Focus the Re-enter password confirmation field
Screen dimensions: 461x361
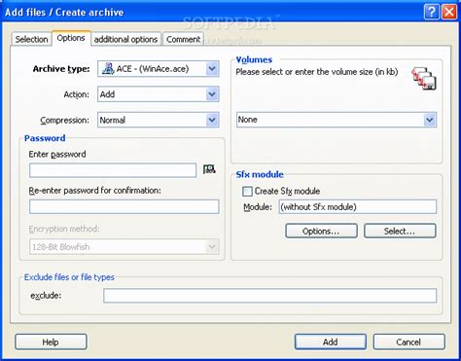pos(124,206)
